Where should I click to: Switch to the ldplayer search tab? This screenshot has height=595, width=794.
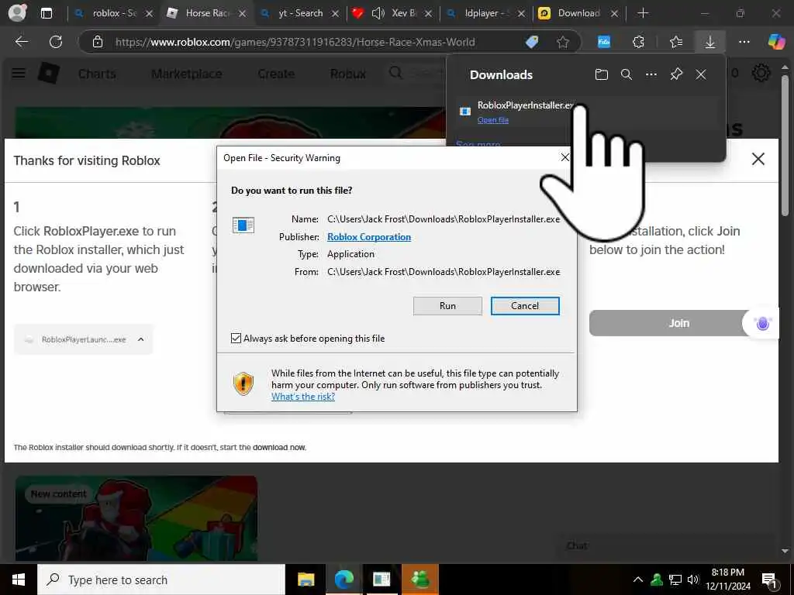pyautogui.click(x=487, y=13)
